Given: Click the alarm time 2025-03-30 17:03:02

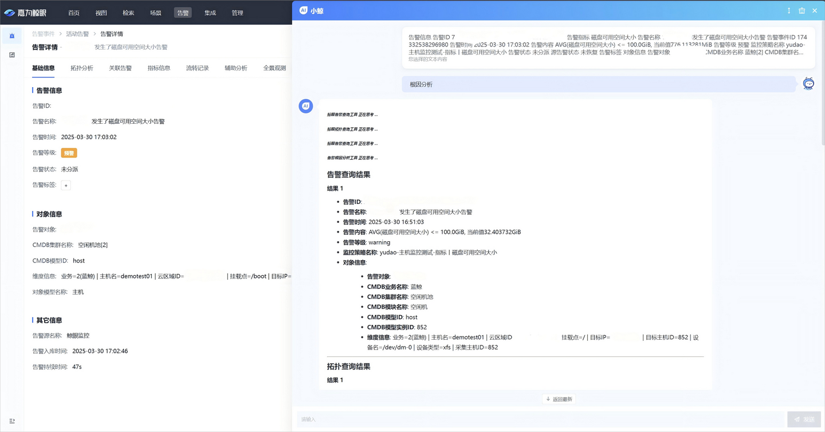Looking at the screenshot, I should pos(89,138).
